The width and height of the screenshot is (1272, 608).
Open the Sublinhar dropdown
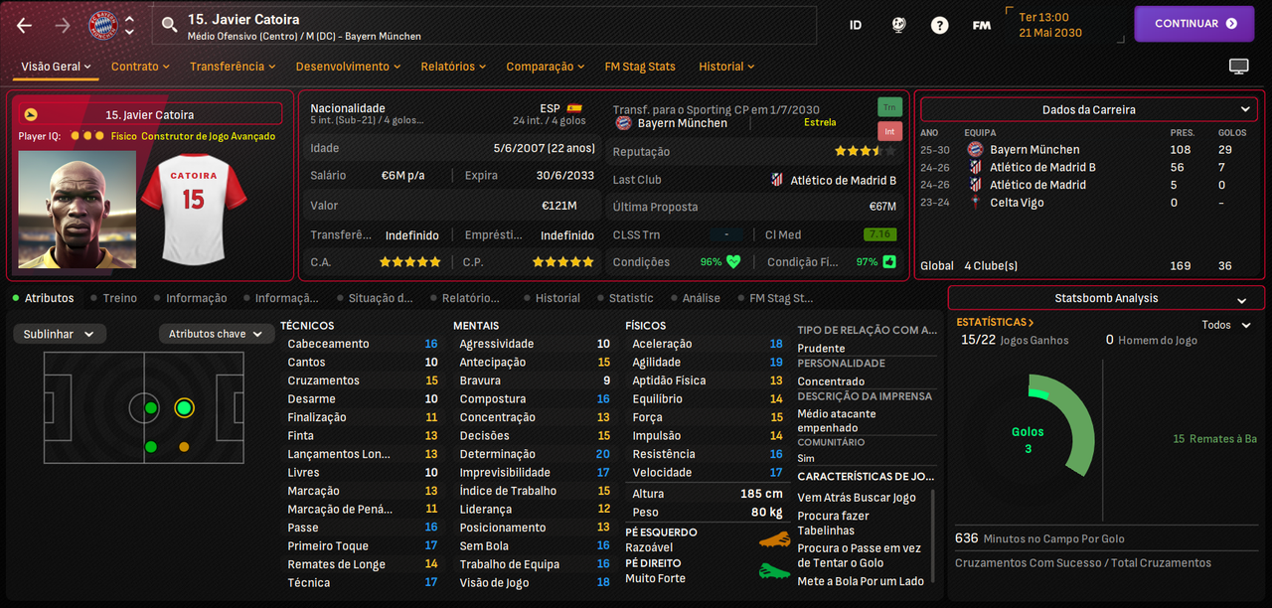click(60, 334)
